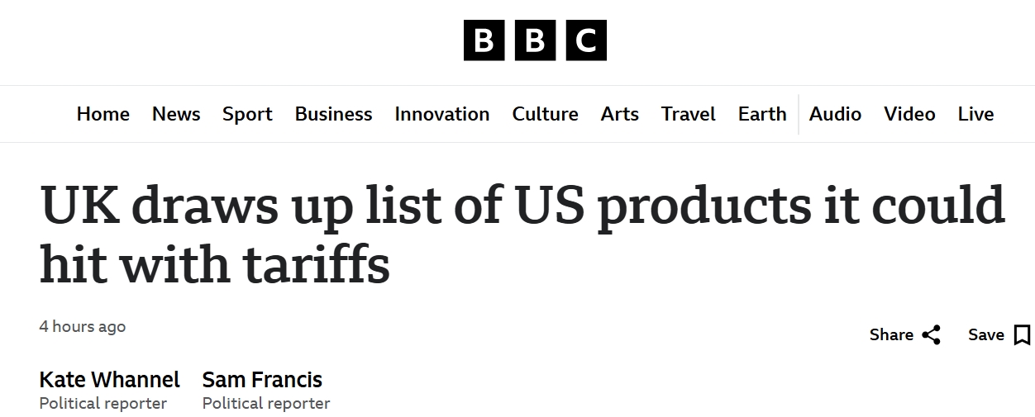1035x417 pixels.
Task: Go to the Video section
Action: pyautogui.click(x=909, y=114)
